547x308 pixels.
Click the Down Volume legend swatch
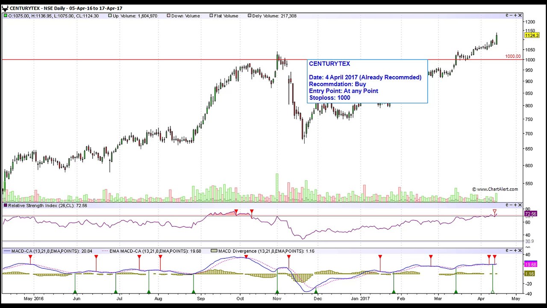[x=168, y=16]
